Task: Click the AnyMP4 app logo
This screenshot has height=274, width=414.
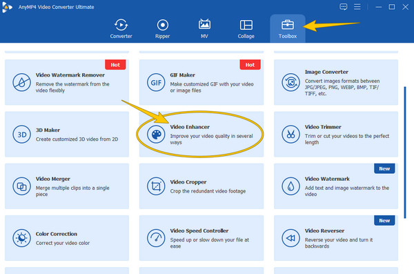Action: [7, 7]
